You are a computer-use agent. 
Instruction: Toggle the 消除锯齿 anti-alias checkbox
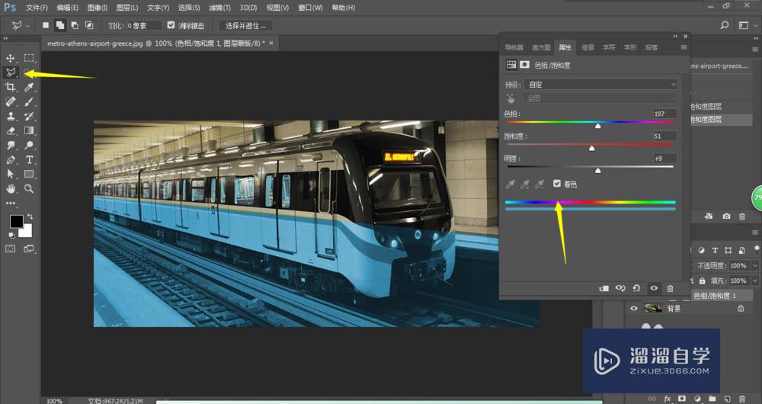[171, 25]
